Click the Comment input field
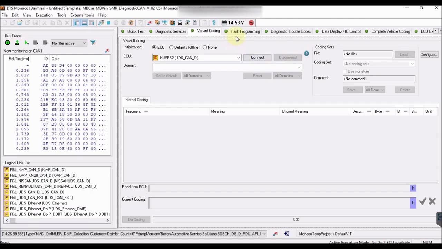 click(379, 79)
